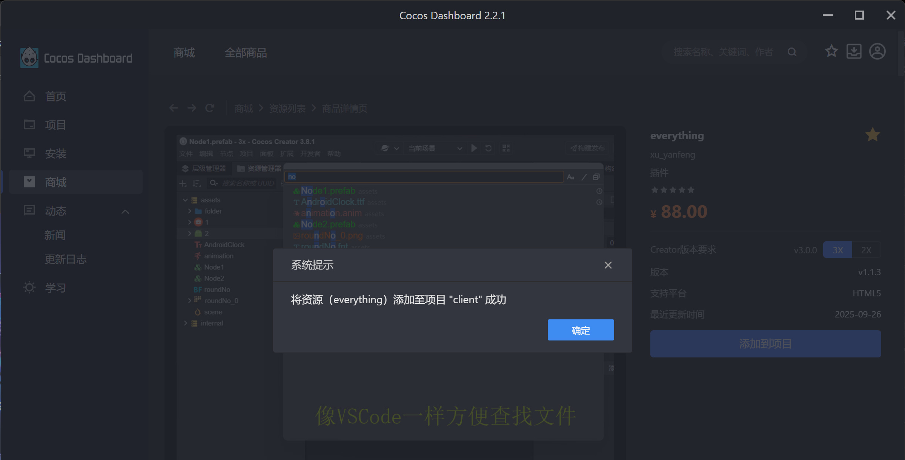This screenshot has width=905, height=460.
Task: Click the Cocos Dashboard logo
Action: pyautogui.click(x=29, y=58)
